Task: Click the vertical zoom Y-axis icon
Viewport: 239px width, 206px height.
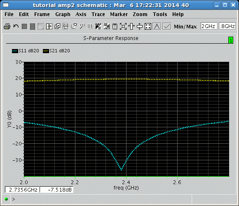Action: click(140, 26)
